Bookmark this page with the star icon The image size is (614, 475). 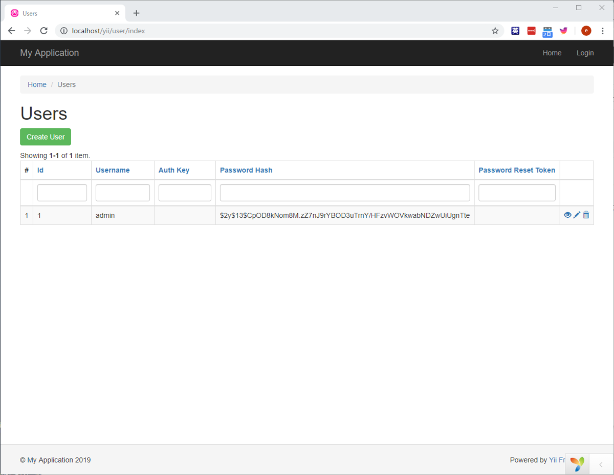(x=495, y=31)
